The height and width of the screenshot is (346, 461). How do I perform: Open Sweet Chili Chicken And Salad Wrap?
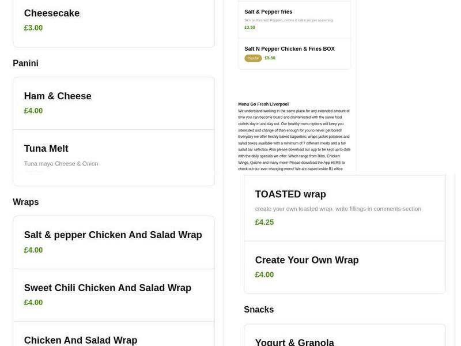click(107, 287)
